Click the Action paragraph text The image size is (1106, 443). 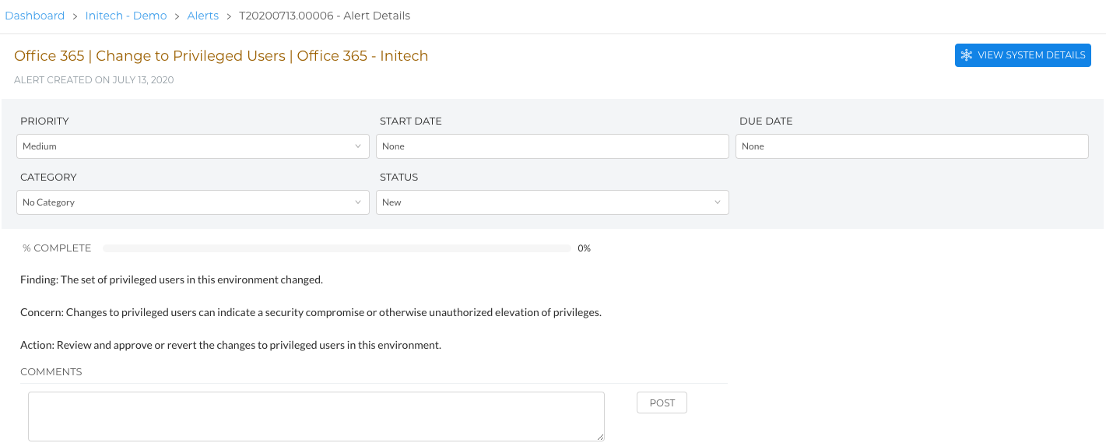pos(231,345)
